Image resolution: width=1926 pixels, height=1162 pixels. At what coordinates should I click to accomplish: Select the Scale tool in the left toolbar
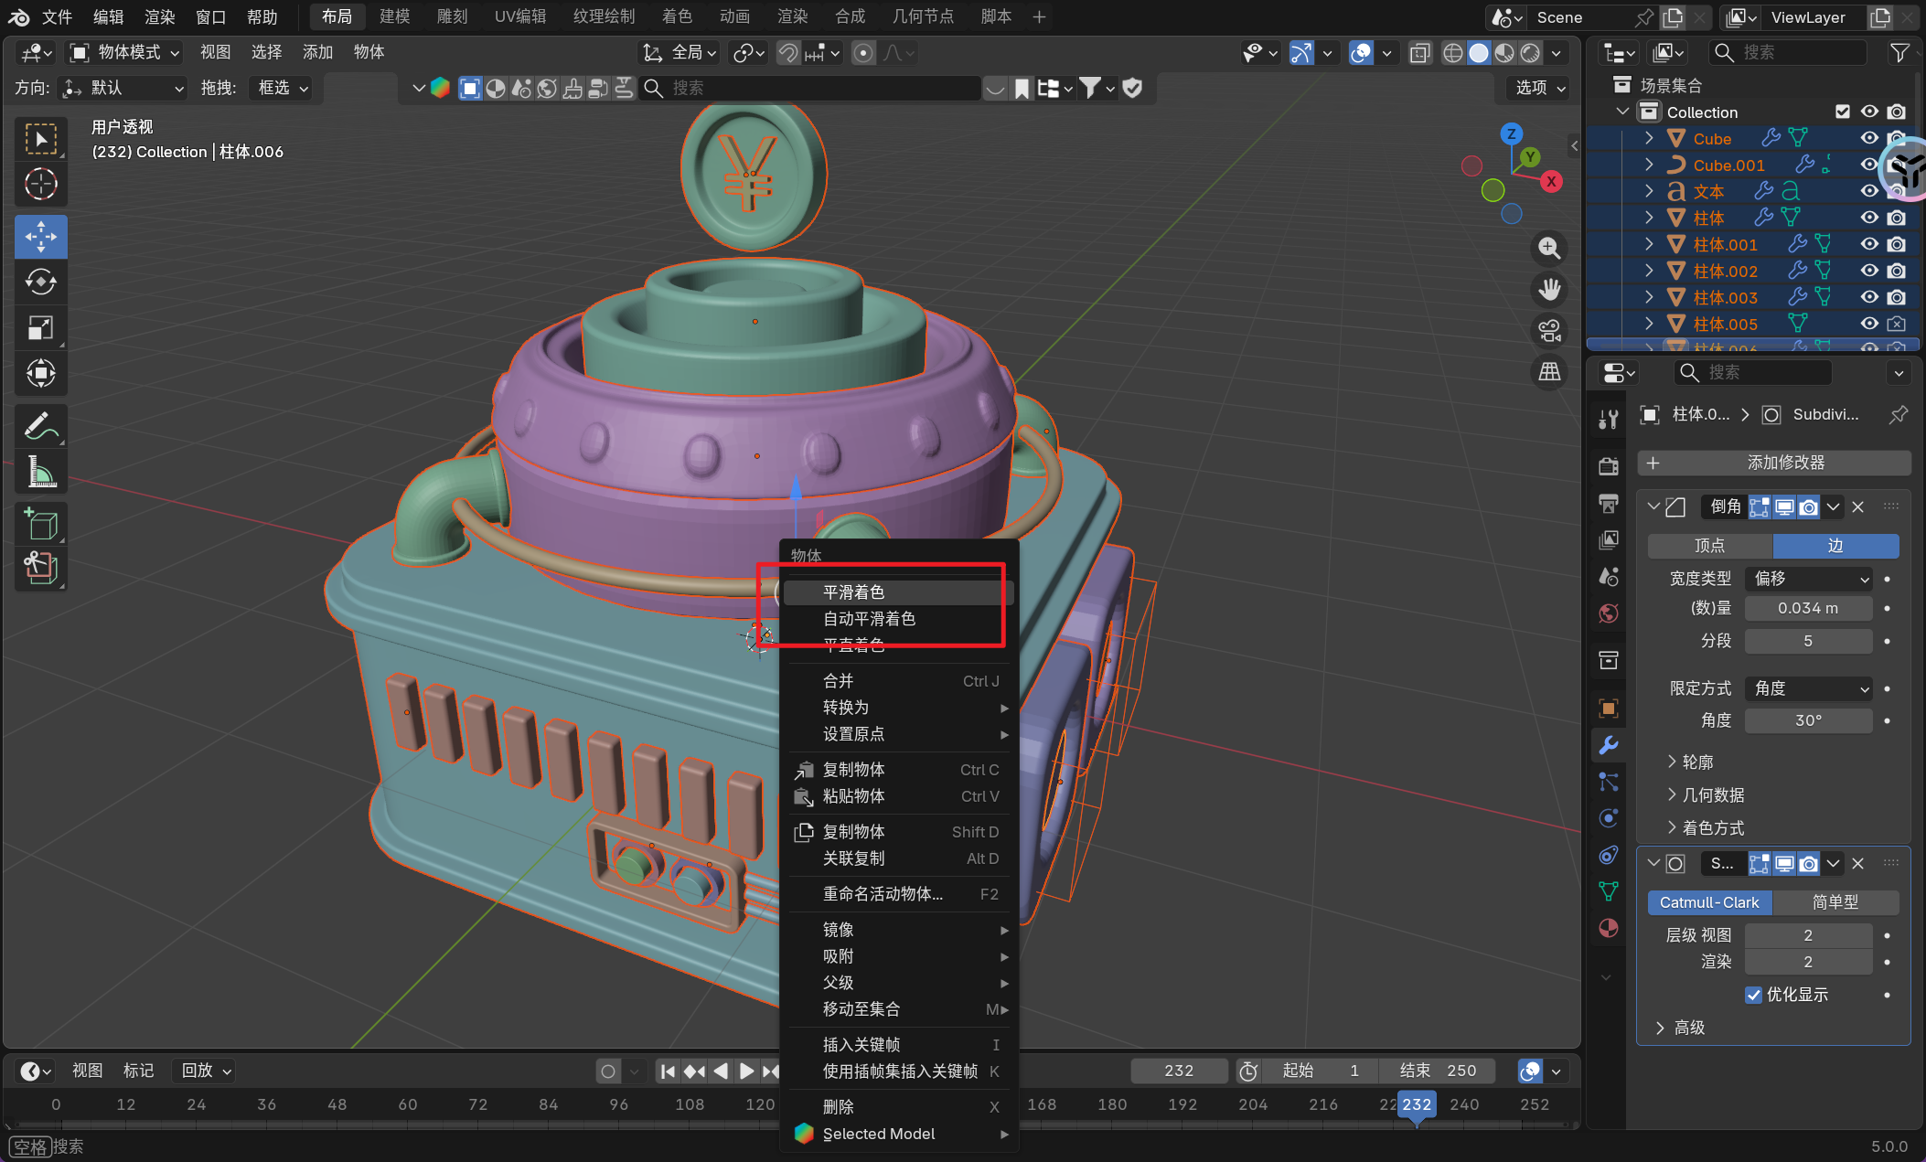pyautogui.click(x=40, y=327)
